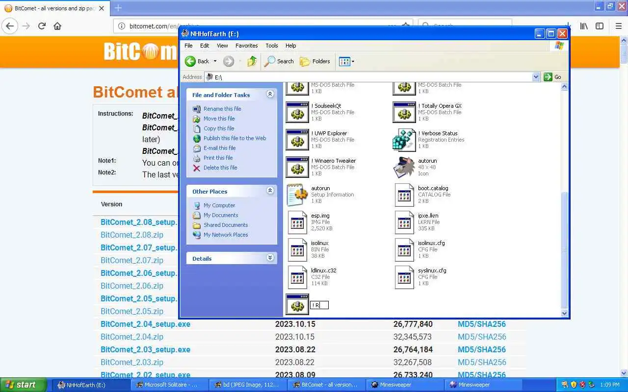Click Publish this file to the Web
628x392 pixels.
click(x=235, y=138)
